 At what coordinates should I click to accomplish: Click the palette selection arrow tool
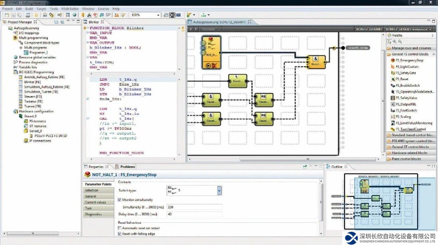[389, 42]
